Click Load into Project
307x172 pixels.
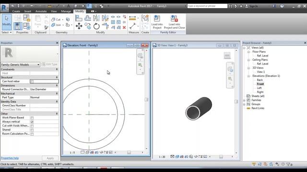point(157,22)
